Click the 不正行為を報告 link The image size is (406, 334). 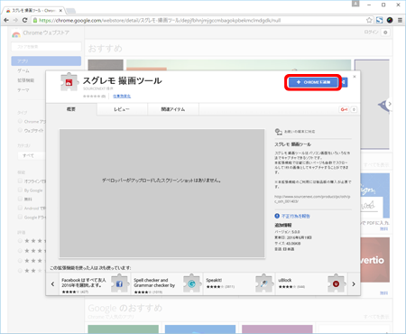coord(296,216)
